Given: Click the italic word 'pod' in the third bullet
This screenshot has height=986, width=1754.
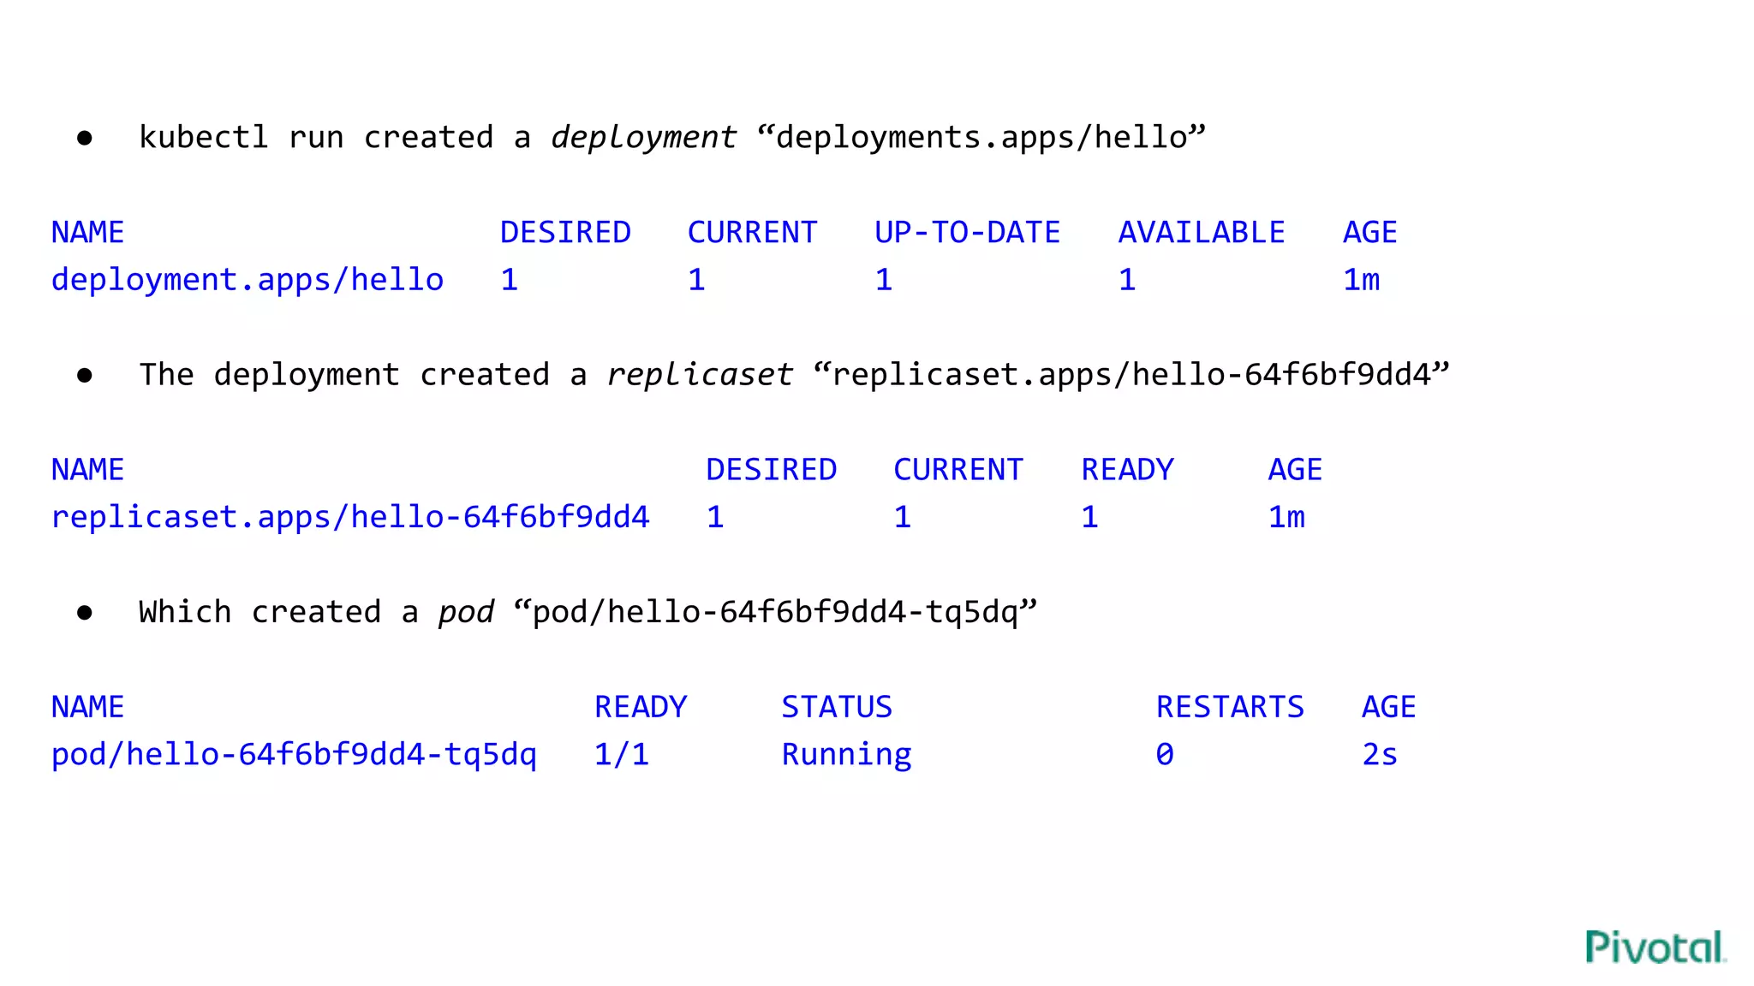Looking at the screenshot, I should point(466,613).
